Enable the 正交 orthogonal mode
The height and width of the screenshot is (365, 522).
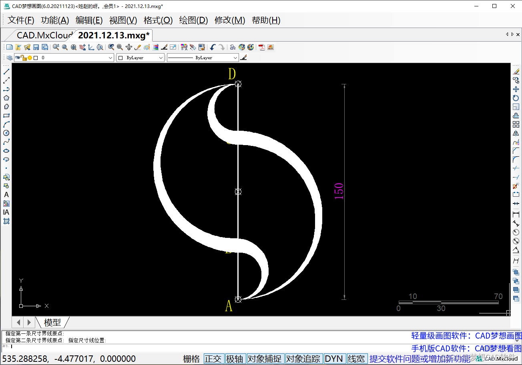pos(214,359)
